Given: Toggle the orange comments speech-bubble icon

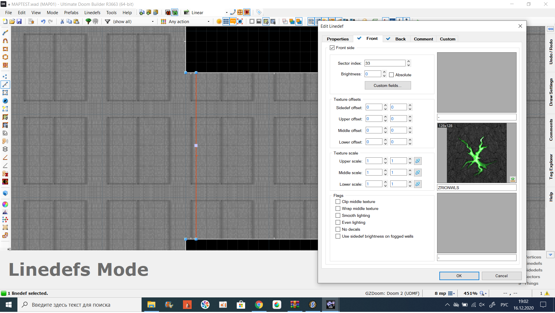Looking at the screenshot, I should tap(233, 22).
